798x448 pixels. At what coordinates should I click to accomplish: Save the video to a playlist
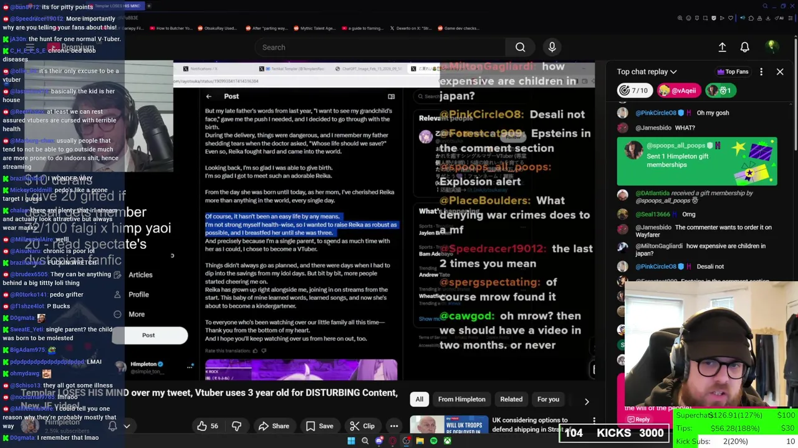[319, 426]
